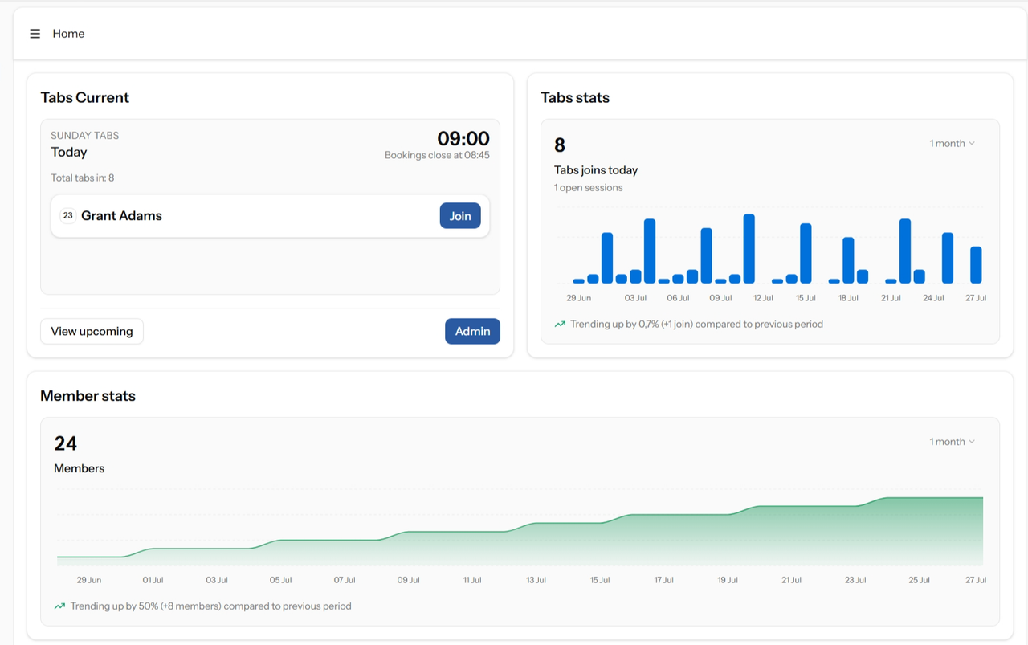
Task: Click the 13 Jul label on members chart
Action: [x=536, y=580]
